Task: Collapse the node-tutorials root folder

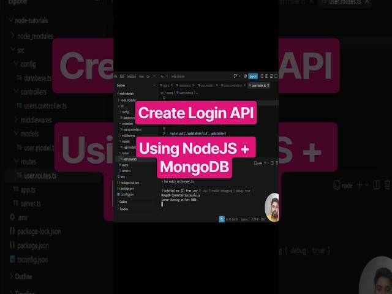Action: pos(126,94)
